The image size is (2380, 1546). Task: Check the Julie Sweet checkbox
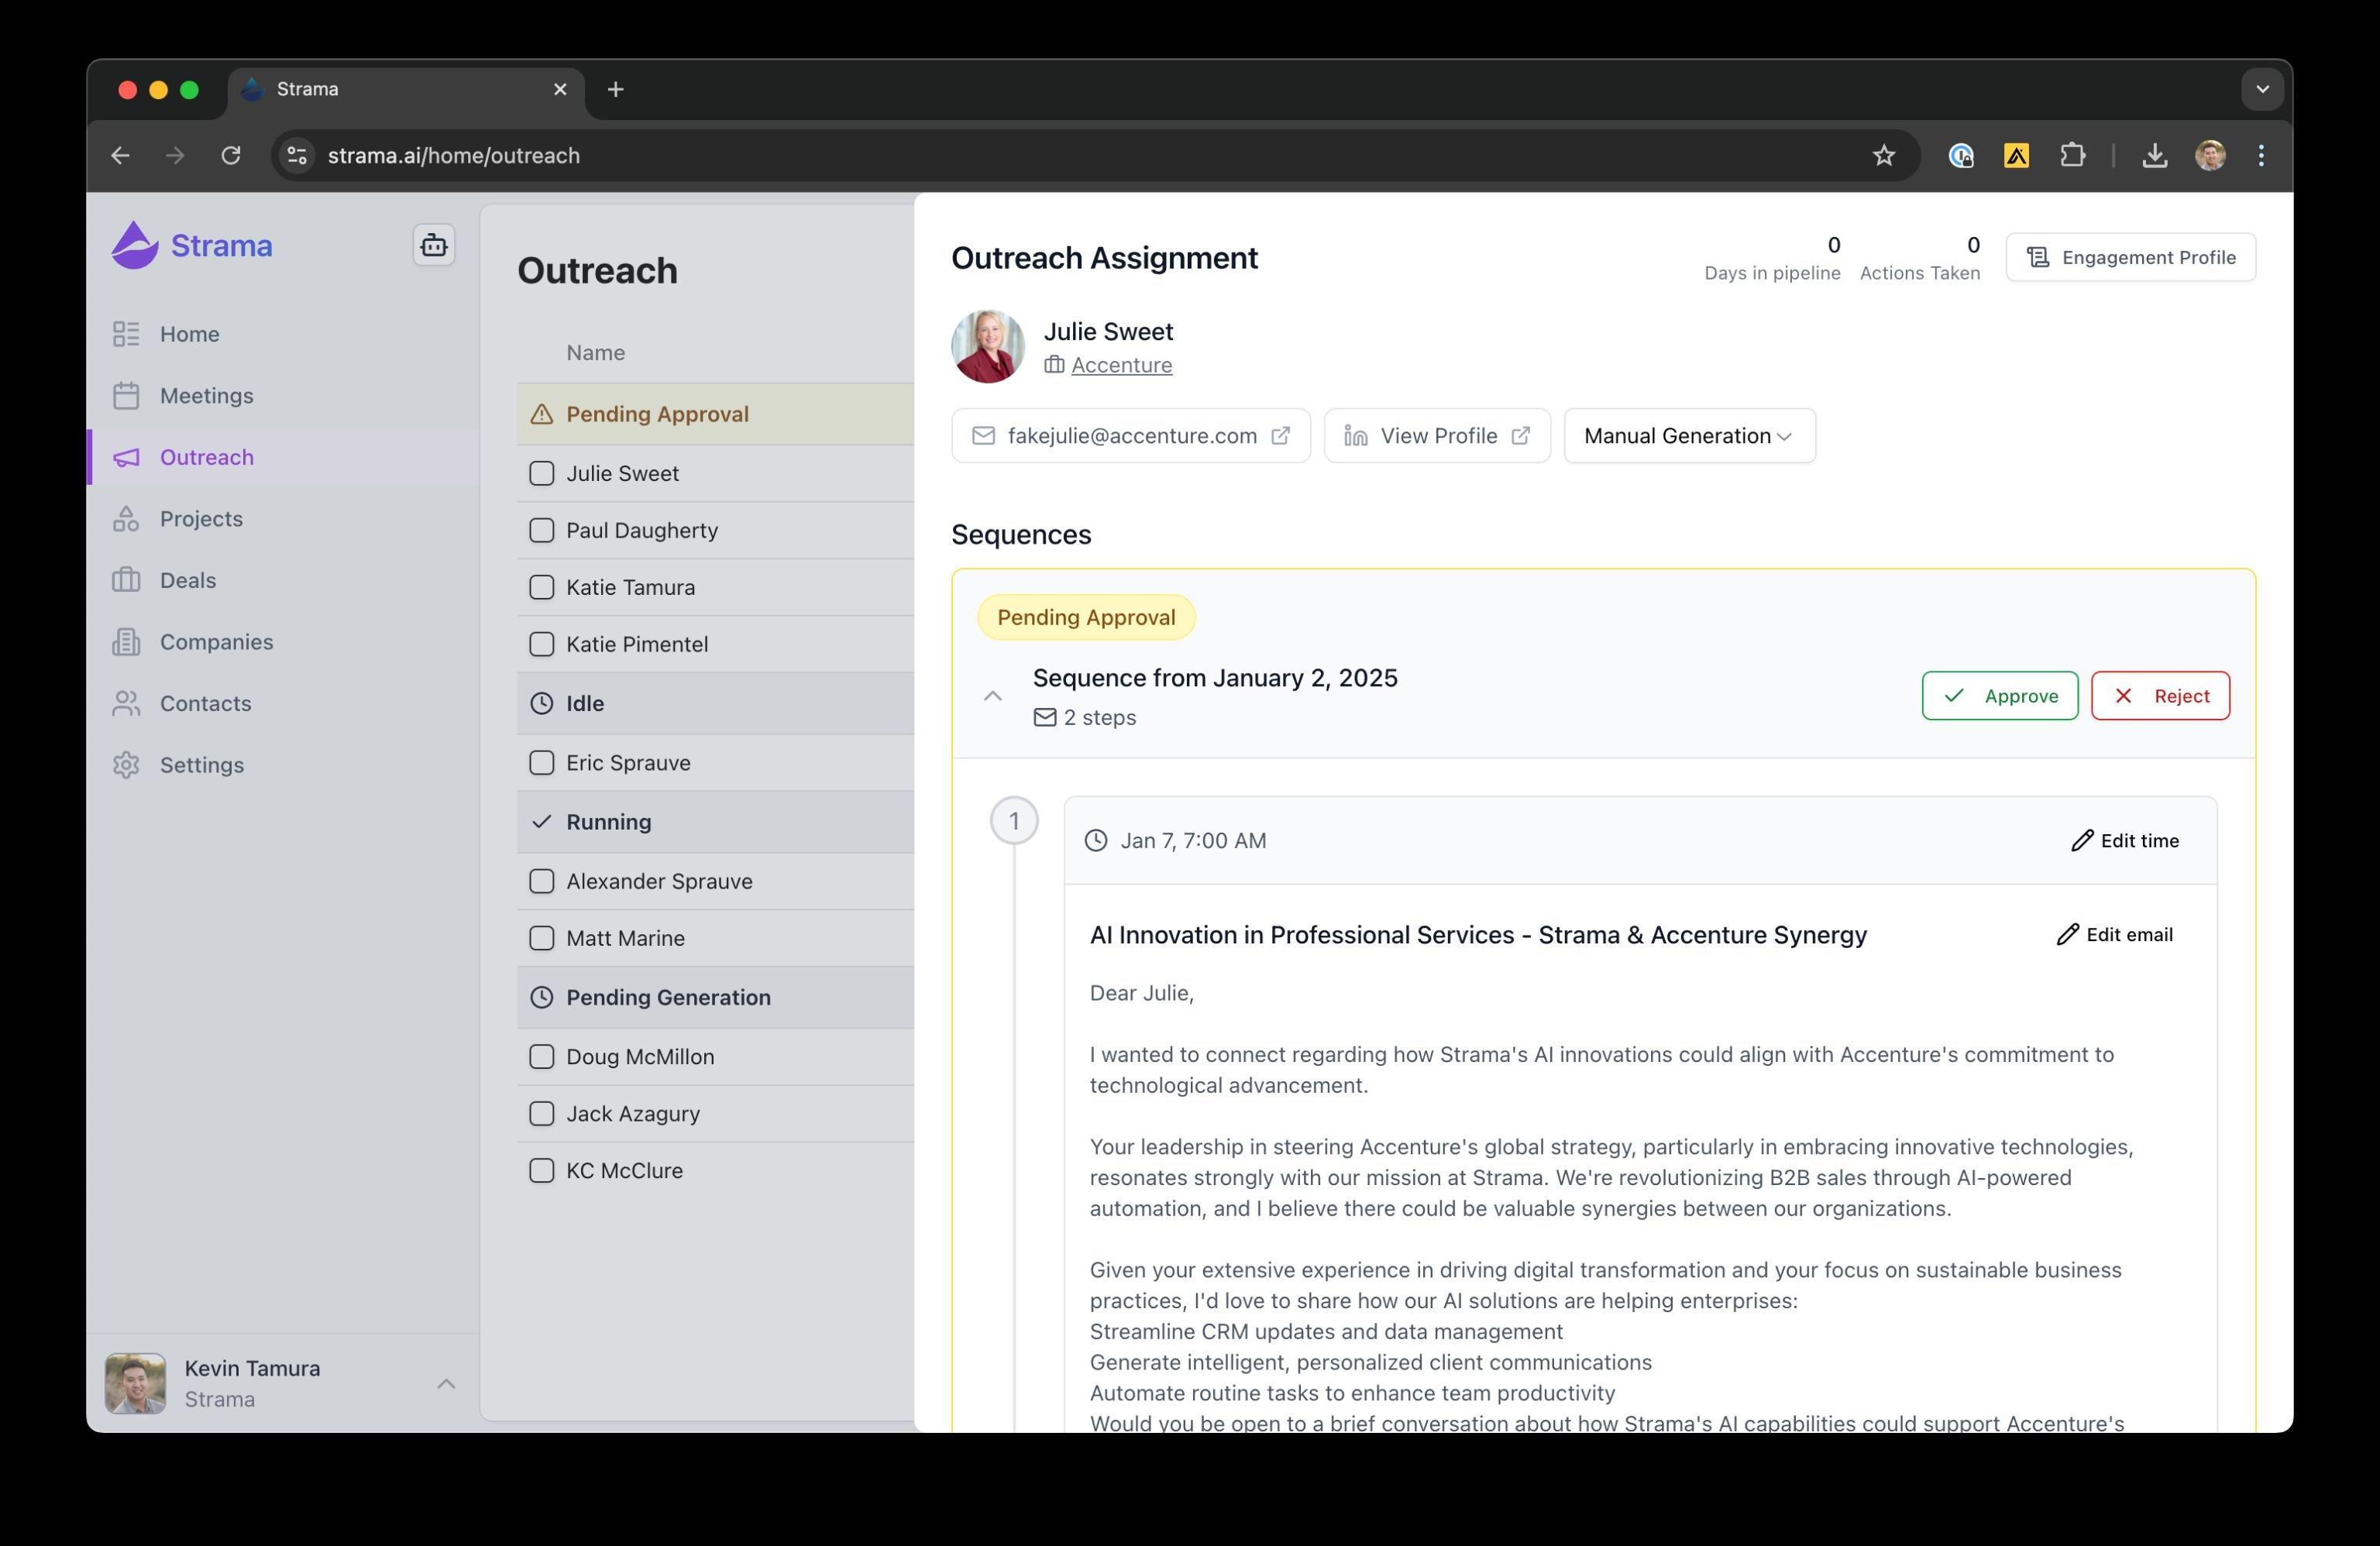tap(541, 473)
